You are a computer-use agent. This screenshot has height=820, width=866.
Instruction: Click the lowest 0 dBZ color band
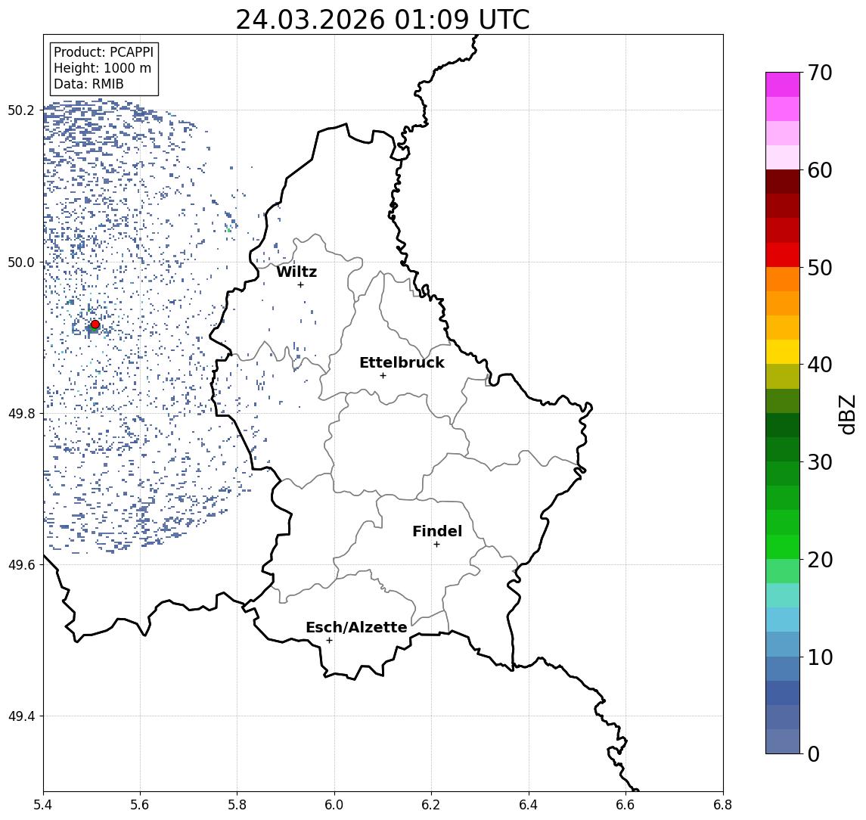pyautogui.click(x=783, y=741)
